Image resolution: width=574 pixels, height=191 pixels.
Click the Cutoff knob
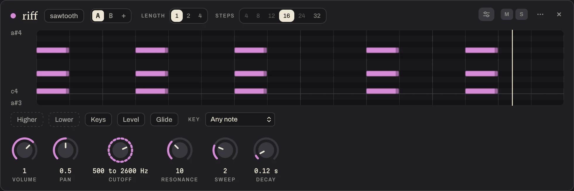click(x=120, y=150)
